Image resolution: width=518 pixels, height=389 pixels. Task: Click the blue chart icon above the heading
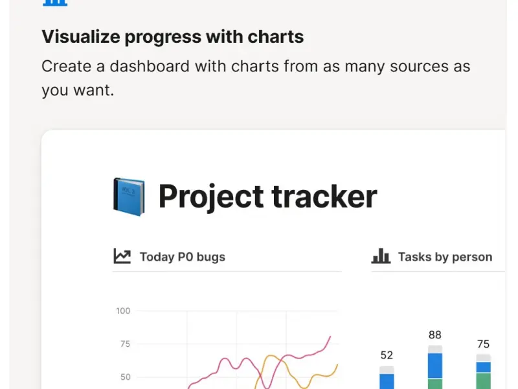54,2
